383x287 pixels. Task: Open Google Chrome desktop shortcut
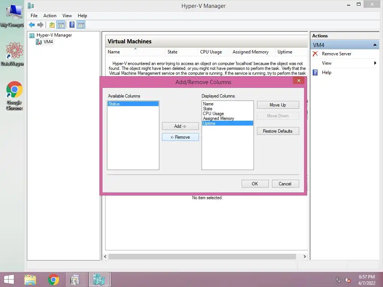click(15, 96)
